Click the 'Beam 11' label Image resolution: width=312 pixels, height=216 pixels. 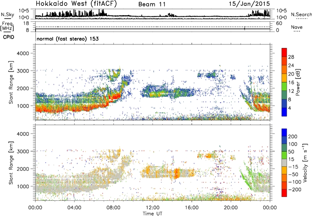pyautogui.click(x=152, y=4)
